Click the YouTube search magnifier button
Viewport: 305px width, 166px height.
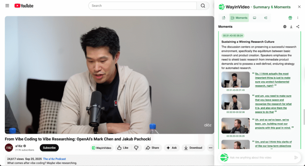point(203,6)
